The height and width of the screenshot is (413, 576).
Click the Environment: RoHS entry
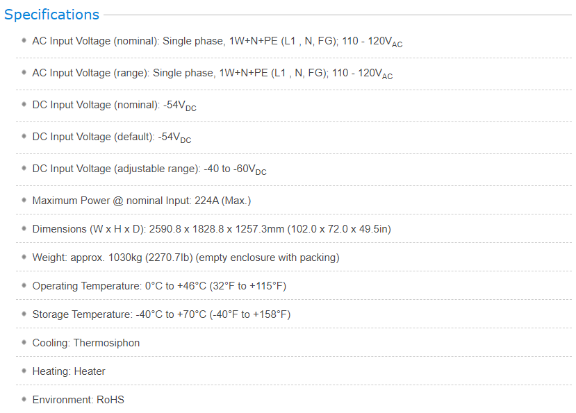[x=79, y=399]
